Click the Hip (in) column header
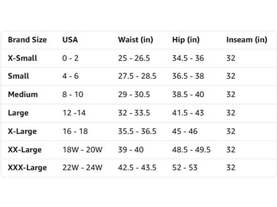 pyautogui.click(x=186, y=40)
